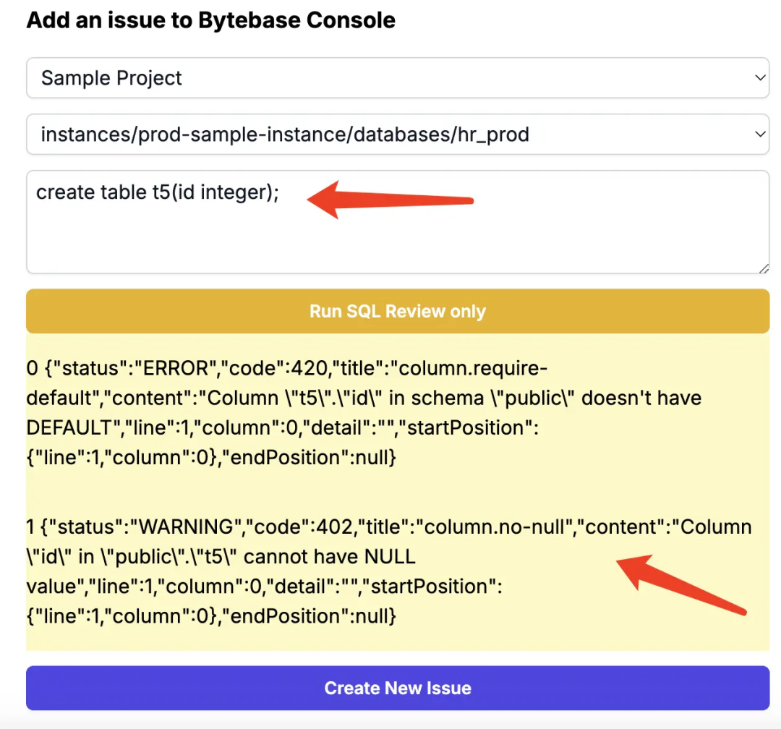This screenshot has height=729, width=781.
Task: Click 'doesn't have DEFAULT' message text
Action: (x=364, y=412)
